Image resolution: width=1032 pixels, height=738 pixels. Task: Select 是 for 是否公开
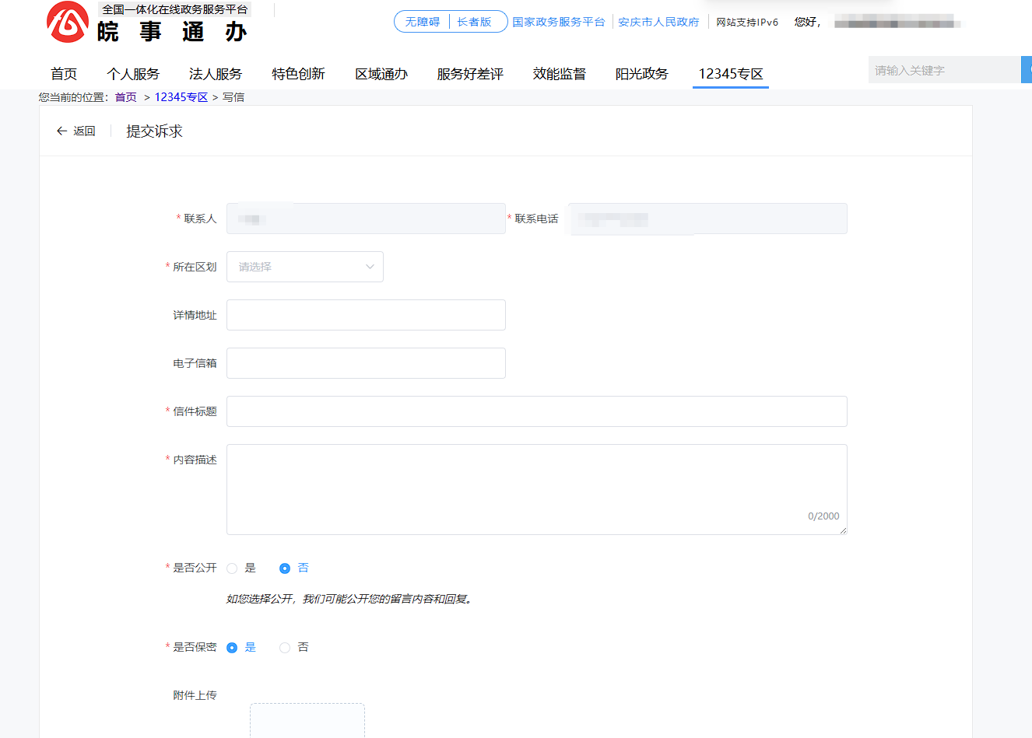[x=232, y=568]
